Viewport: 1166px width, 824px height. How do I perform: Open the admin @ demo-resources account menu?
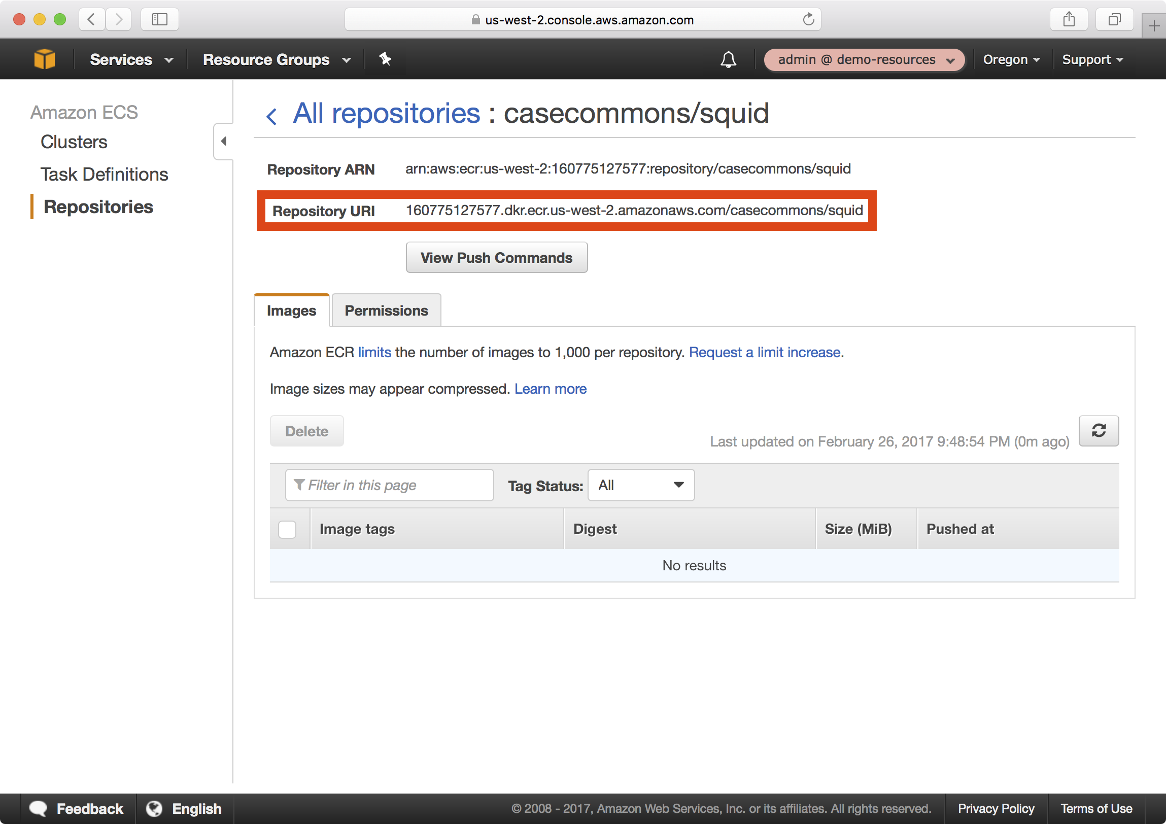[x=864, y=60]
